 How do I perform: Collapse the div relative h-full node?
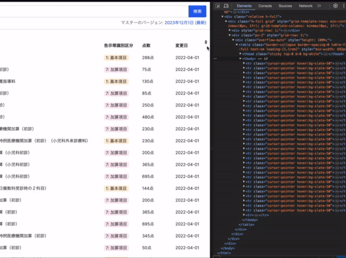click(223, 17)
